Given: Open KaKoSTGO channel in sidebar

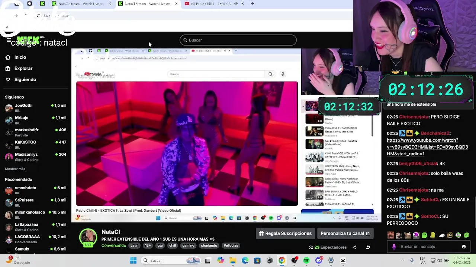Looking at the screenshot, I should tap(36, 144).
